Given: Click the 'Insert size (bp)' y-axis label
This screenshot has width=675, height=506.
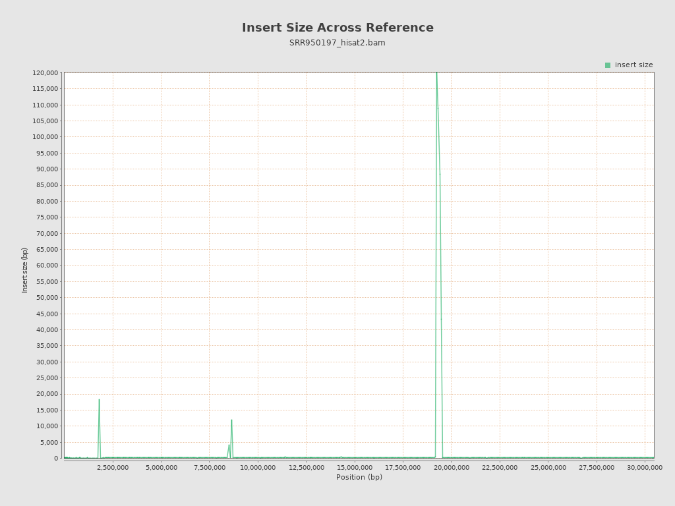Looking at the screenshot, I should coord(25,270).
